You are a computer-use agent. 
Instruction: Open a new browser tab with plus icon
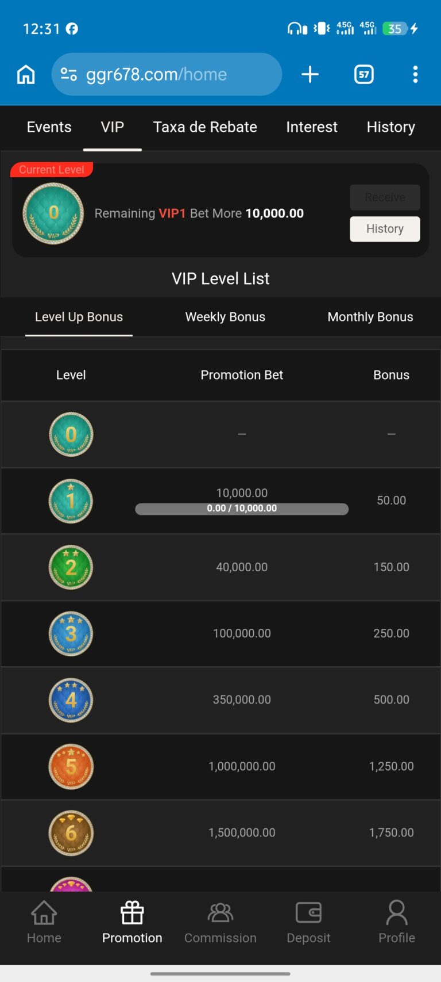pos(310,74)
